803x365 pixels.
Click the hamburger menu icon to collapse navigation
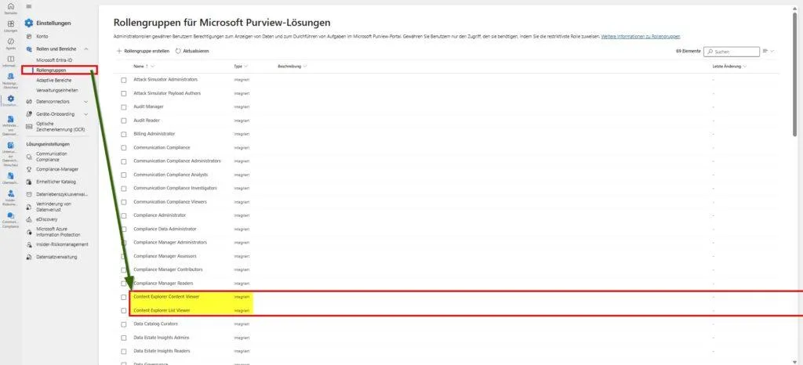(x=29, y=6)
